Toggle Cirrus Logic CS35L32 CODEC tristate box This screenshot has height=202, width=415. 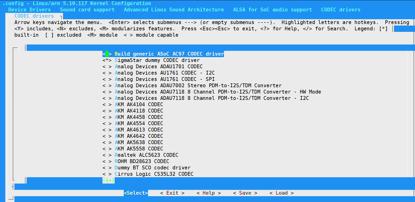[107, 174]
